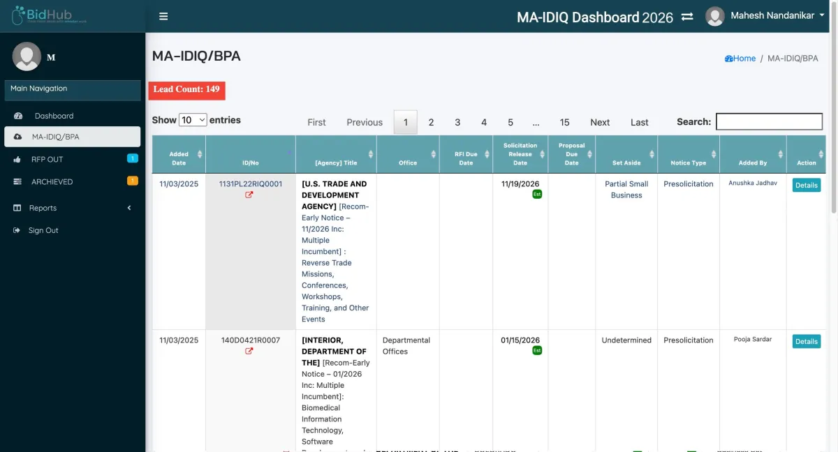Open the Show entries dropdown
838x452 pixels.
[x=193, y=120]
